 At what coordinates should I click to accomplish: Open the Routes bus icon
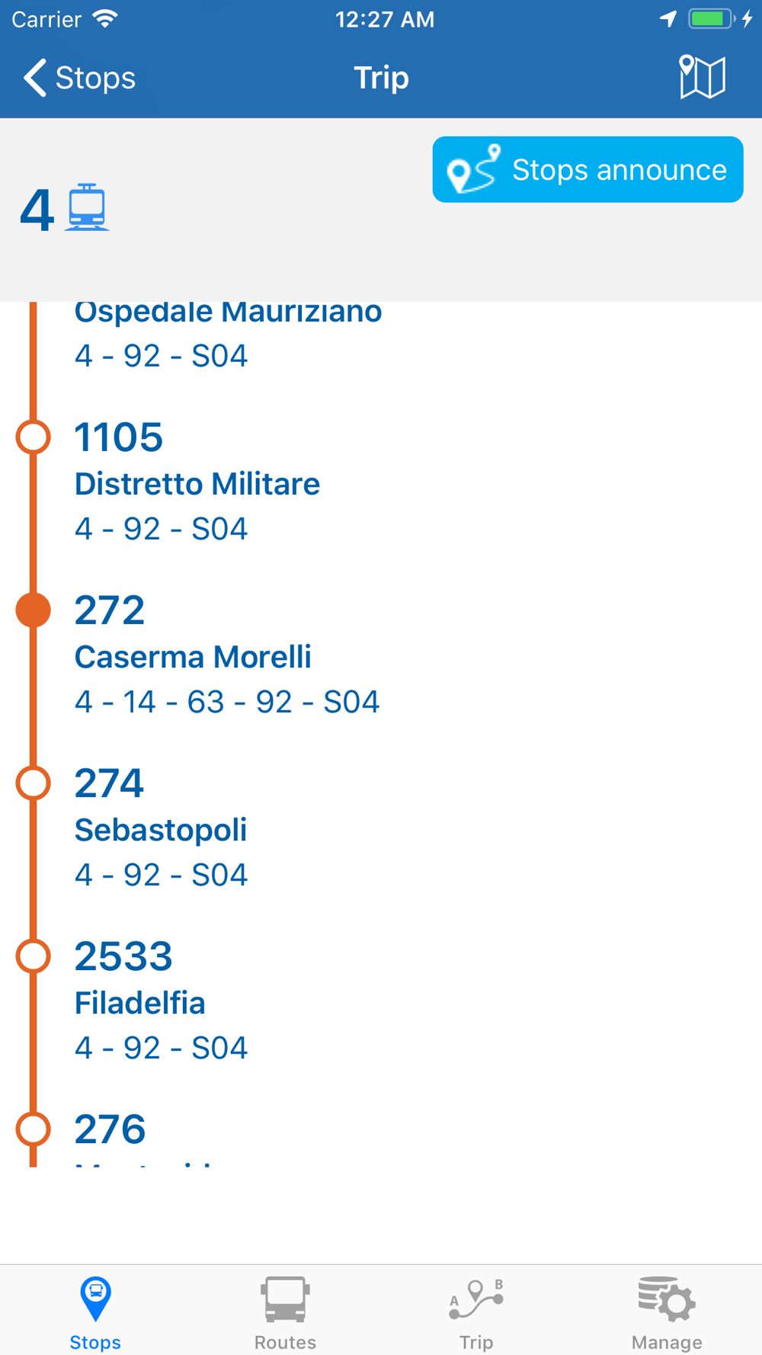coord(285,1299)
